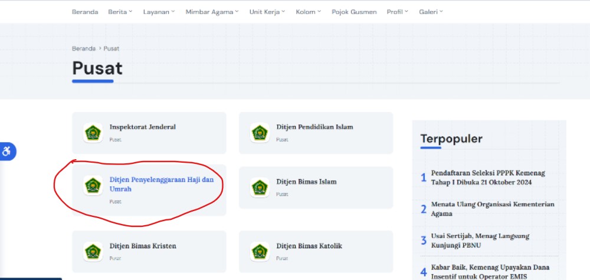Read Menata Ulang Organisasi Kementerian Agama article
The height and width of the screenshot is (280, 590).
(x=493, y=209)
